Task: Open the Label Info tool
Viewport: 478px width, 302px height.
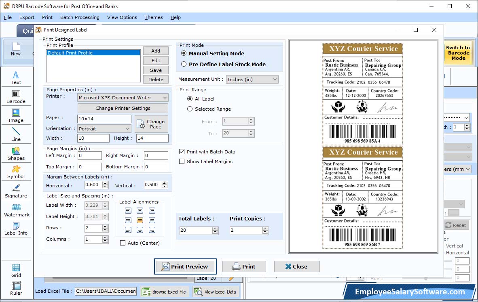Action: (x=16, y=229)
